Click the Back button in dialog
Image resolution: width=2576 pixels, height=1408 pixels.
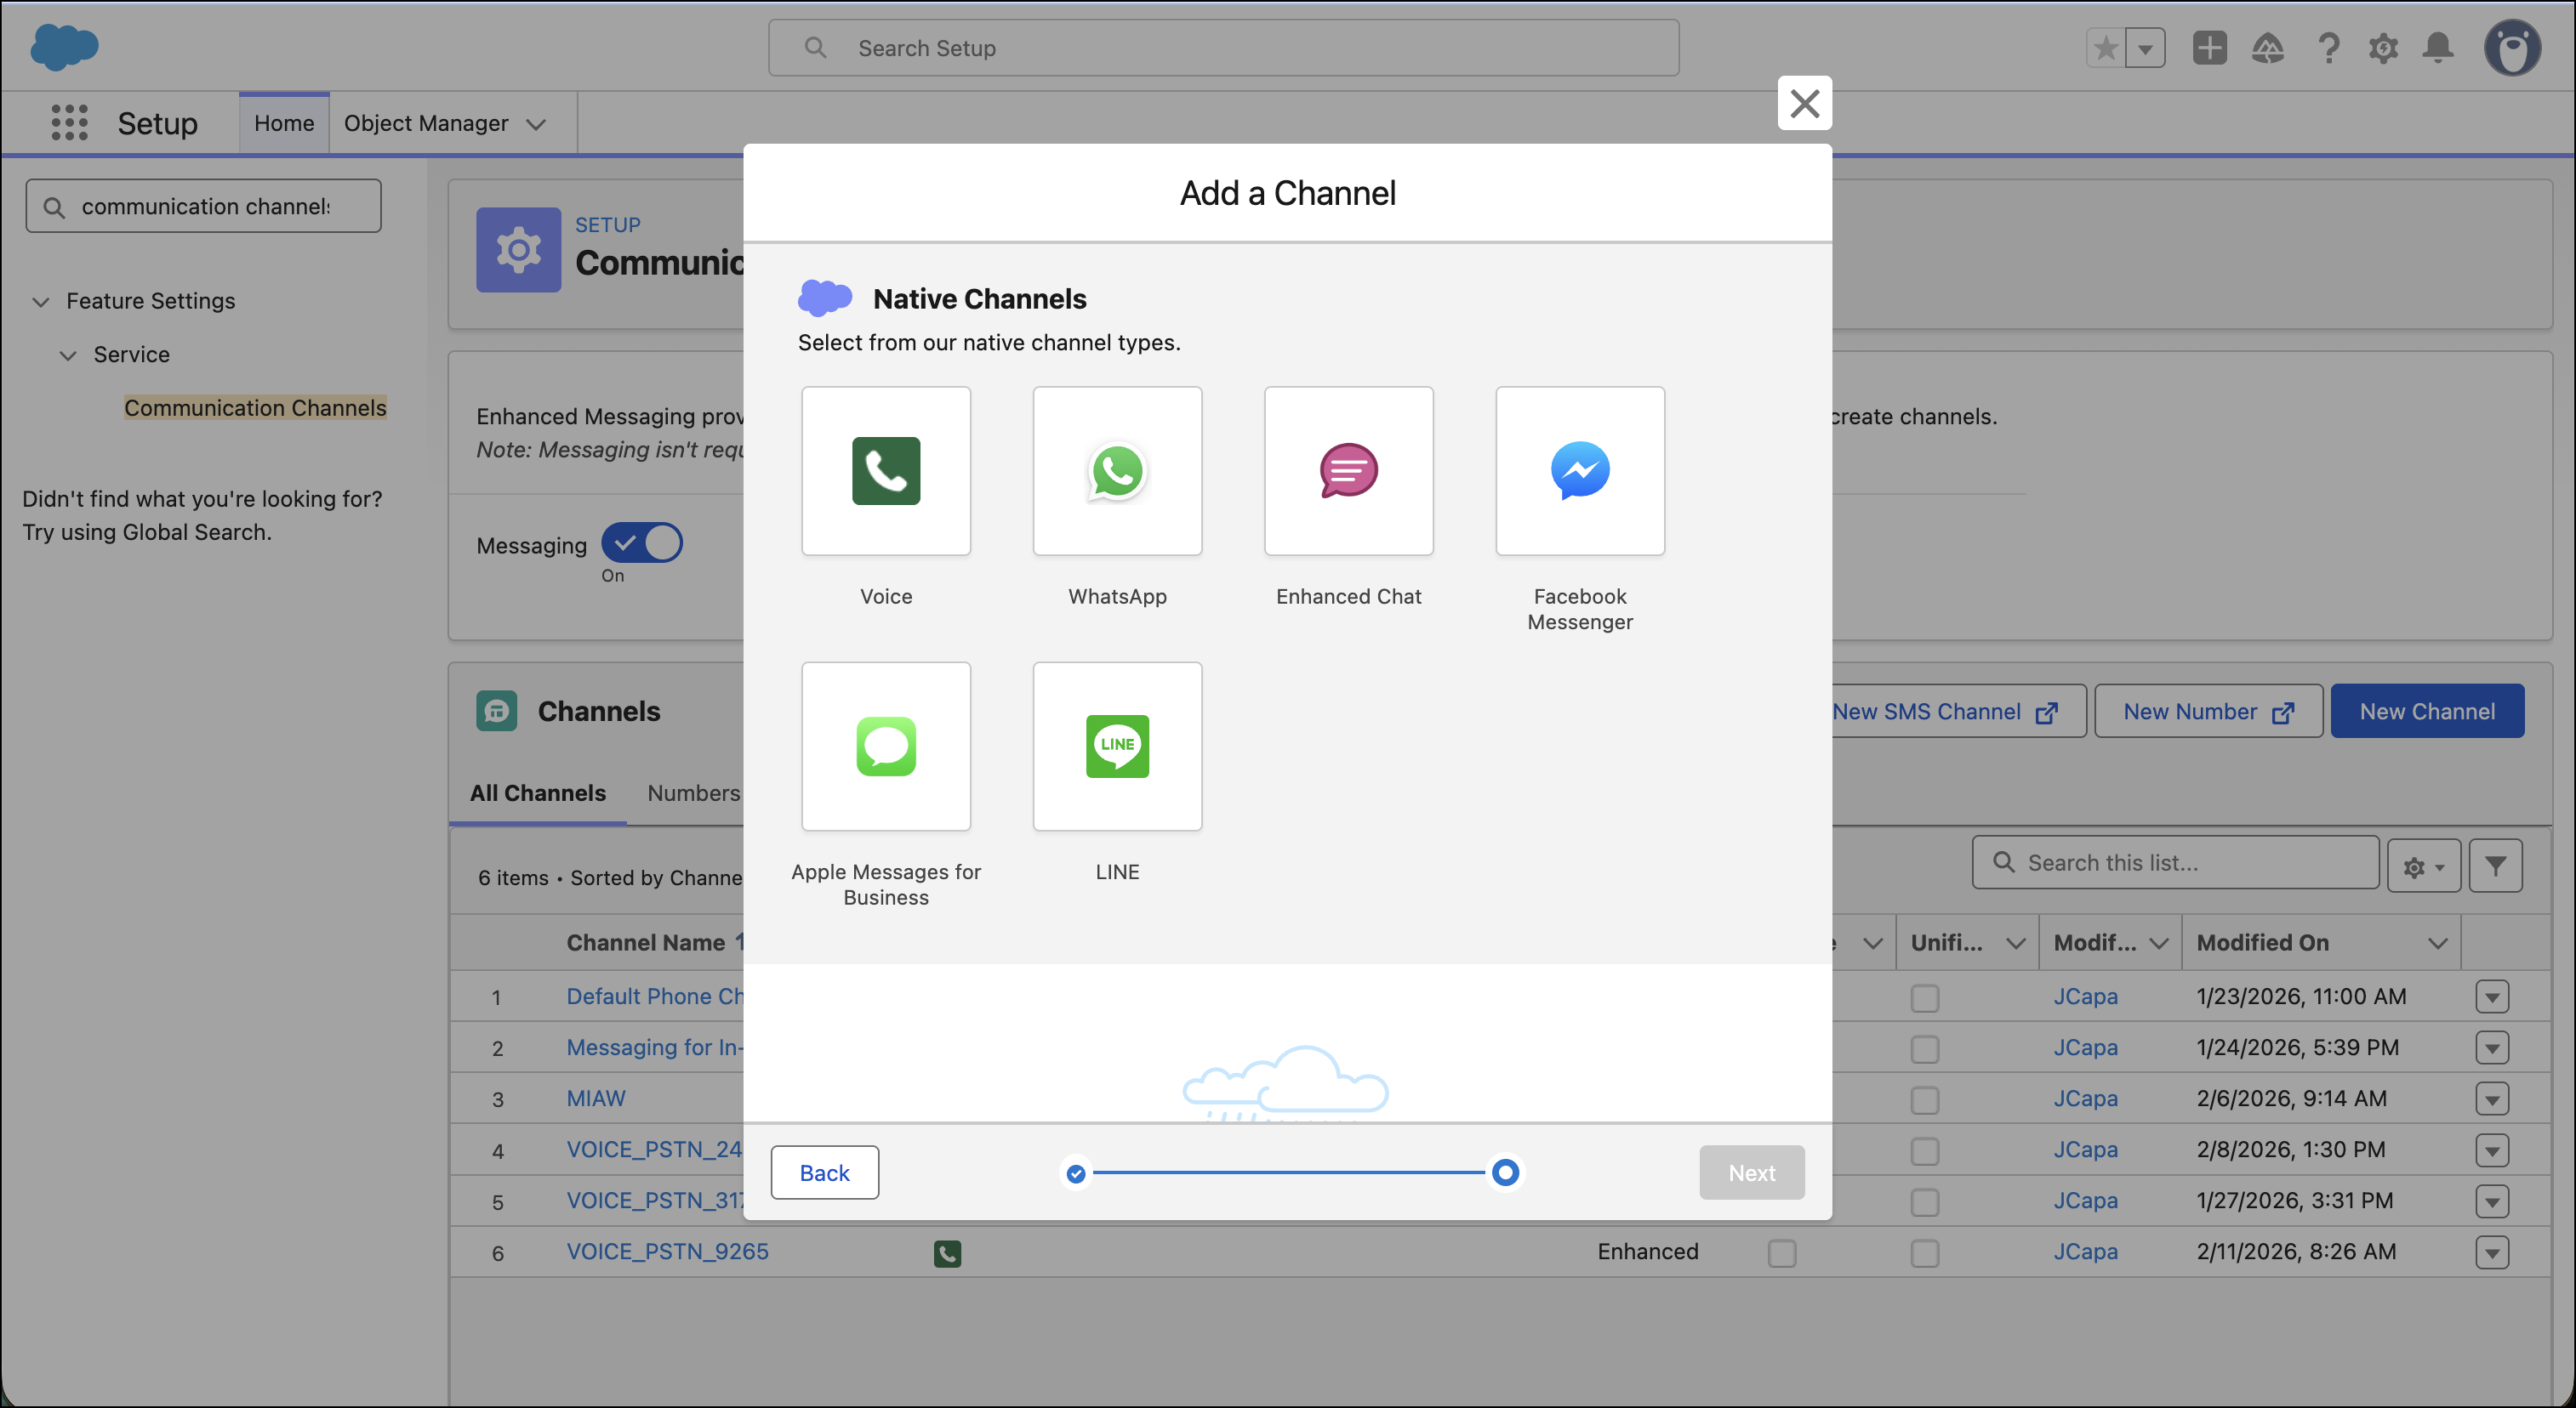click(x=824, y=1172)
